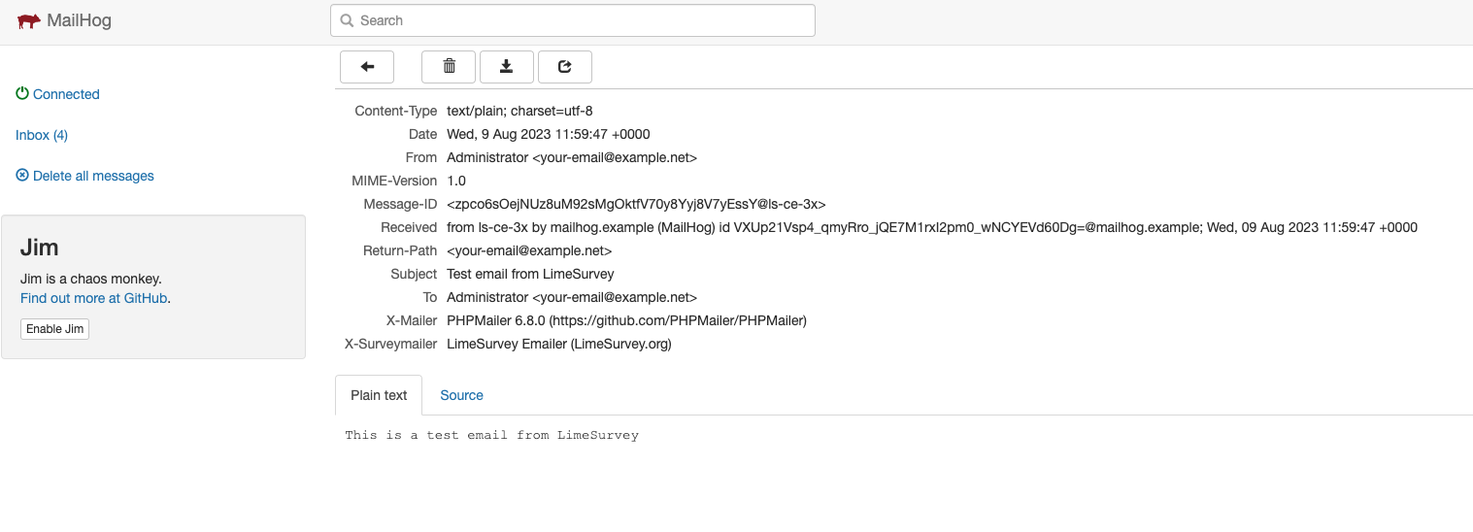Image resolution: width=1473 pixels, height=532 pixels.
Task: Download the message using the download icon
Action: (506, 66)
